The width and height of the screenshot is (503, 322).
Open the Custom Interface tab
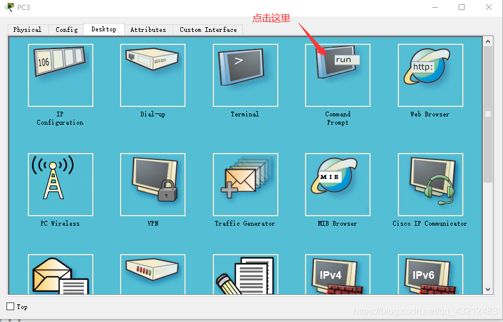tap(208, 30)
